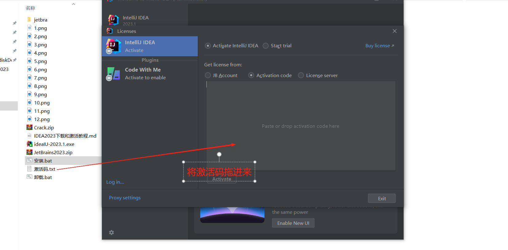Open Proxy settings link
The height and width of the screenshot is (250, 508).
[125, 198]
